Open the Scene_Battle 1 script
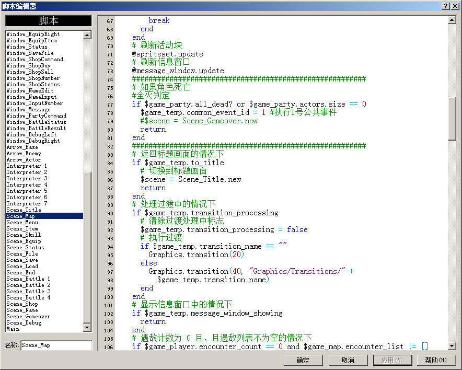This screenshot has width=462, height=370. coord(44,279)
